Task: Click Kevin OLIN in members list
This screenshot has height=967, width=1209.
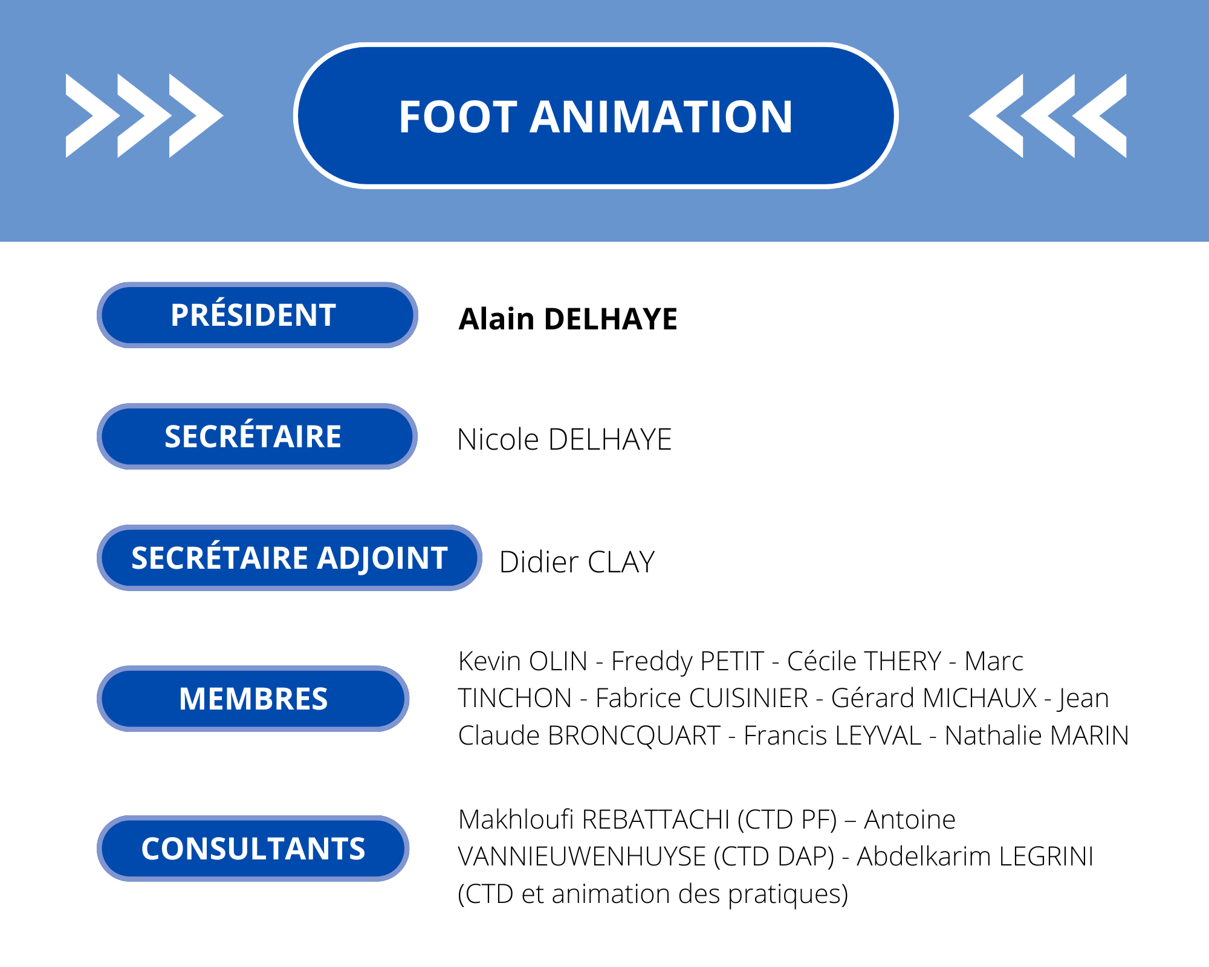Action: coord(523,661)
